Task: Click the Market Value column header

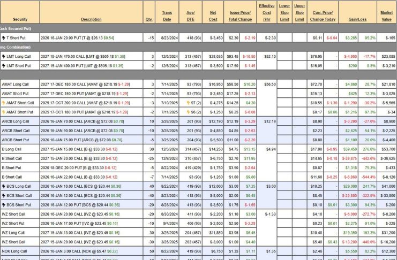Action: tap(386, 16)
